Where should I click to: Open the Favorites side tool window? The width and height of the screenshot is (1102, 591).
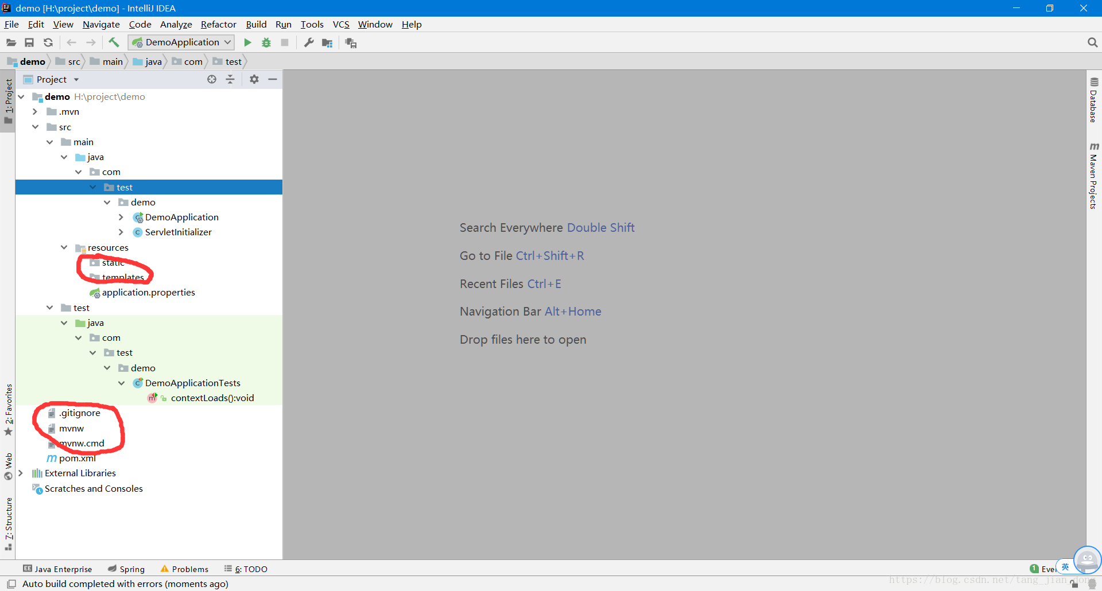9,409
